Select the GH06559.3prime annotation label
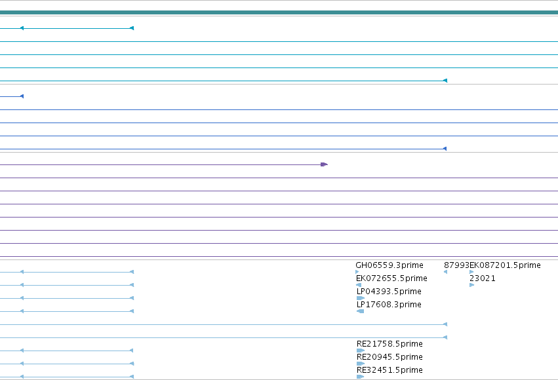Image resolution: width=558 pixels, height=380 pixels. click(389, 265)
